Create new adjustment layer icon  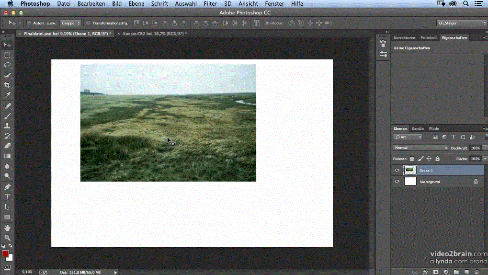point(446,272)
